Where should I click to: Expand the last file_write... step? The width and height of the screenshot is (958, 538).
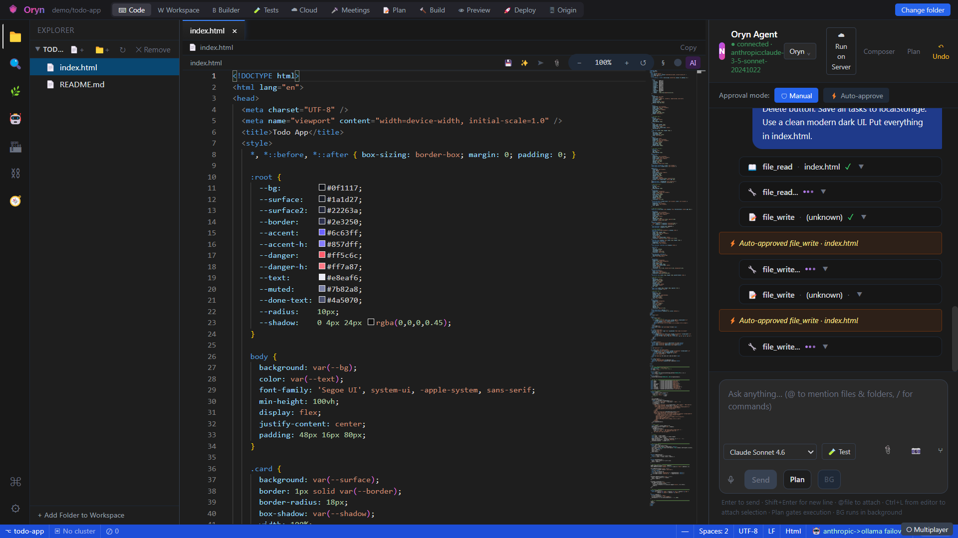pyautogui.click(x=825, y=347)
